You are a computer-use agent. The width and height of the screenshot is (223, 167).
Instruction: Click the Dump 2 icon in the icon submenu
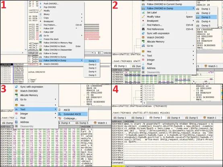click(198, 13)
